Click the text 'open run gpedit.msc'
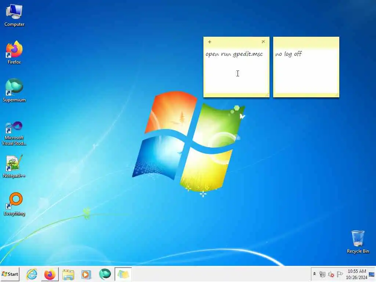The height and width of the screenshot is (282, 376). click(x=234, y=54)
